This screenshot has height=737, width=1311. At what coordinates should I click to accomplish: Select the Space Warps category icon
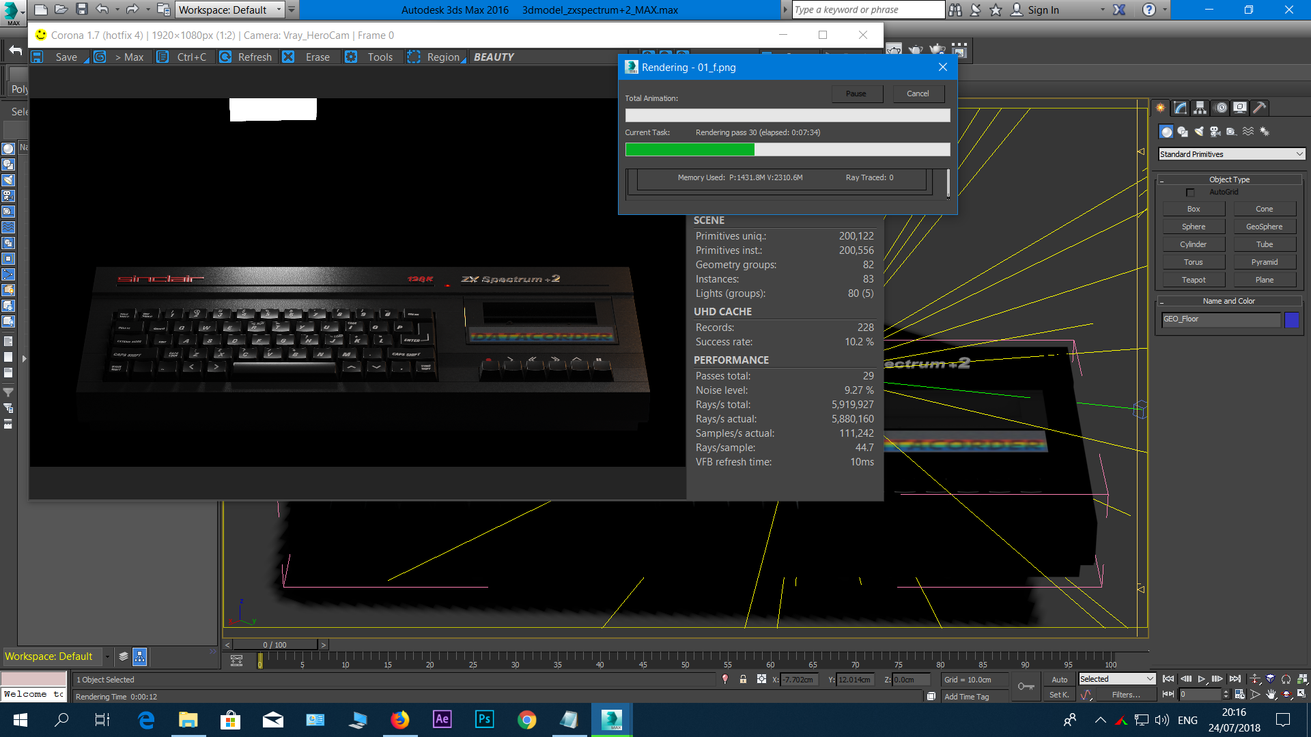click(x=1248, y=132)
